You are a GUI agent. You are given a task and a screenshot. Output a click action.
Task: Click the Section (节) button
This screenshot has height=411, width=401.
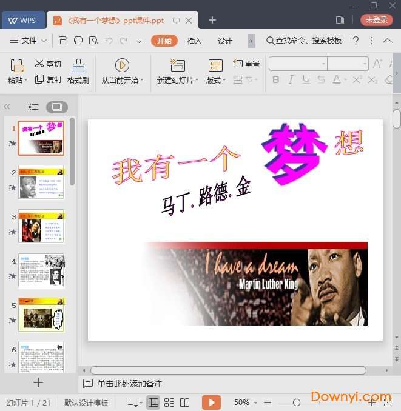click(x=245, y=79)
